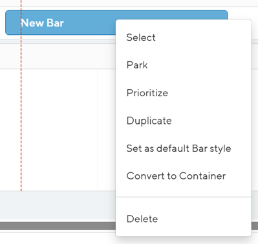258x244 pixels.
Task: Click the gray horizontal scrollbar
Action: (58, 226)
